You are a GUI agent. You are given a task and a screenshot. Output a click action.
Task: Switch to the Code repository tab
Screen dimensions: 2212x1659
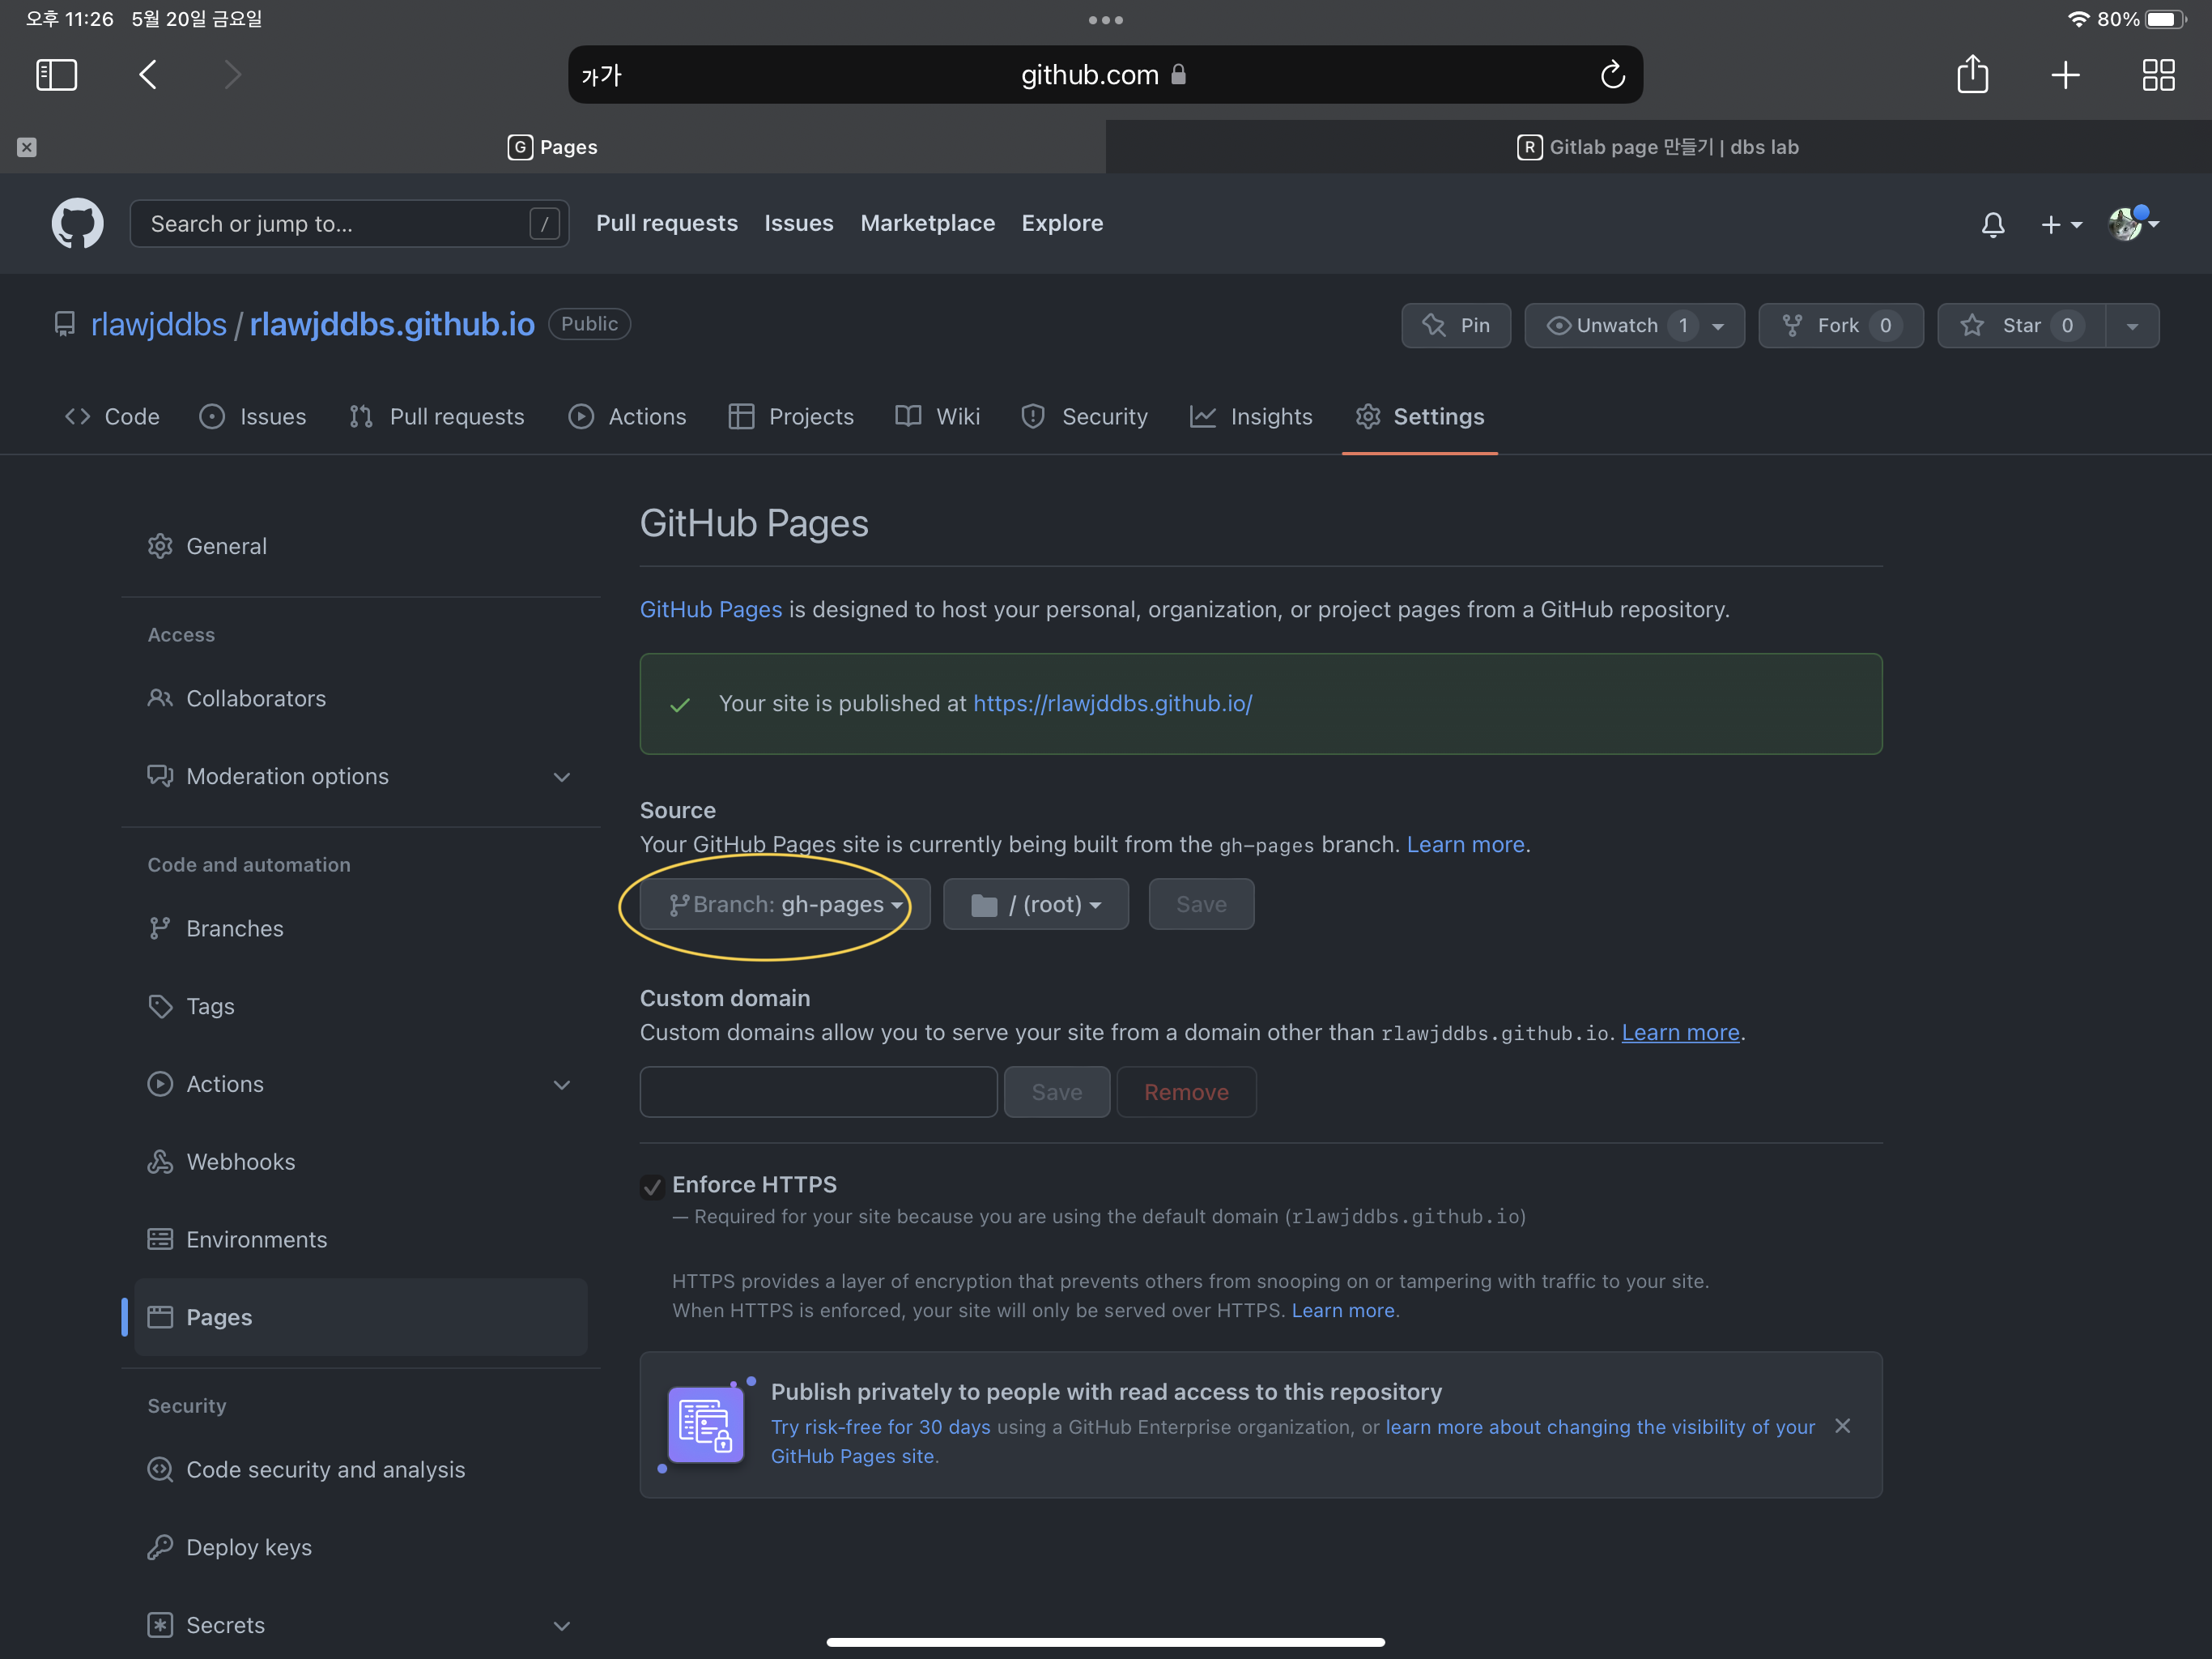pos(112,416)
